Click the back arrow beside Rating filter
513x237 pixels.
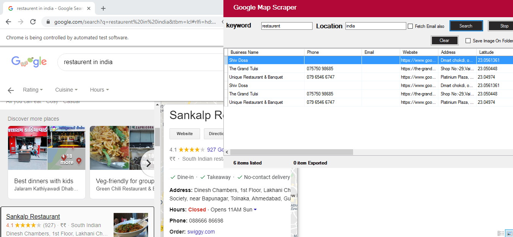click(11, 90)
